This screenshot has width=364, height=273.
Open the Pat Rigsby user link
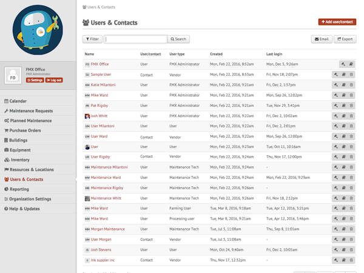(x=99, y=106)
